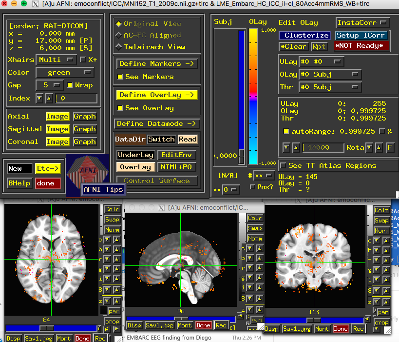Click the 'g' down arrow in the sagittal viewer

[x=250, y=278]
